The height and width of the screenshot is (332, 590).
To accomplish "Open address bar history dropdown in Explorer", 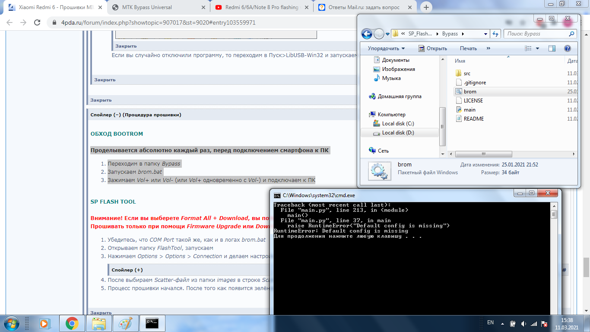I will [x=486, y=34].
